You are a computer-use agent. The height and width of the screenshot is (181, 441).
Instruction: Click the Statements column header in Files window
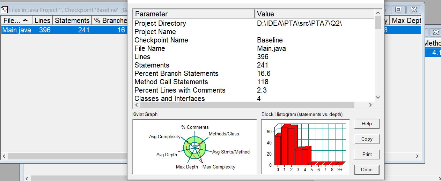(72, 21)
